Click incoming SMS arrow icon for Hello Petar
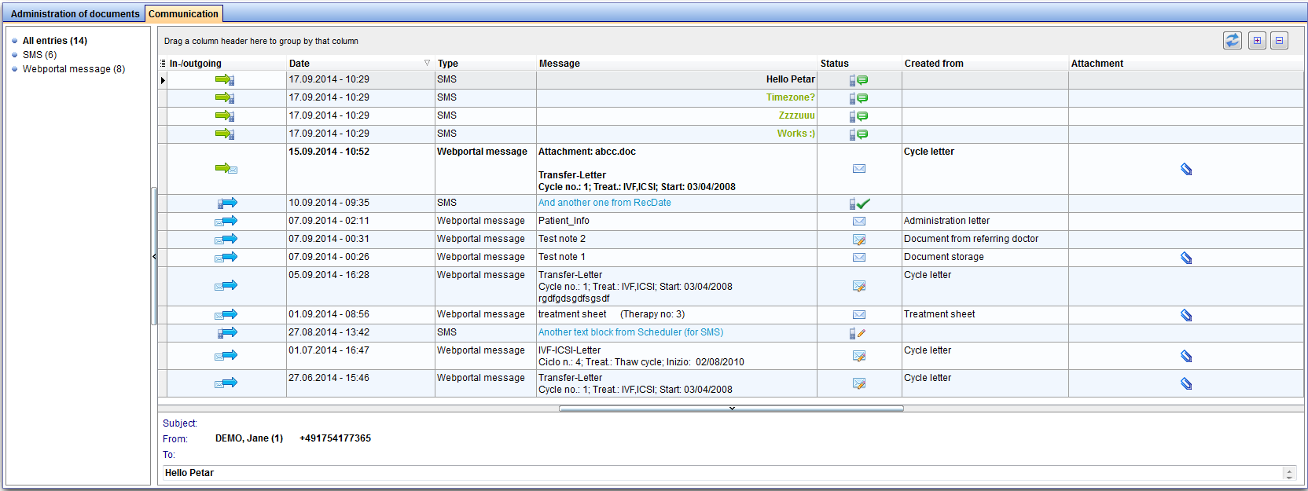This screenshot has width=1308, height=491. [225, 79]
